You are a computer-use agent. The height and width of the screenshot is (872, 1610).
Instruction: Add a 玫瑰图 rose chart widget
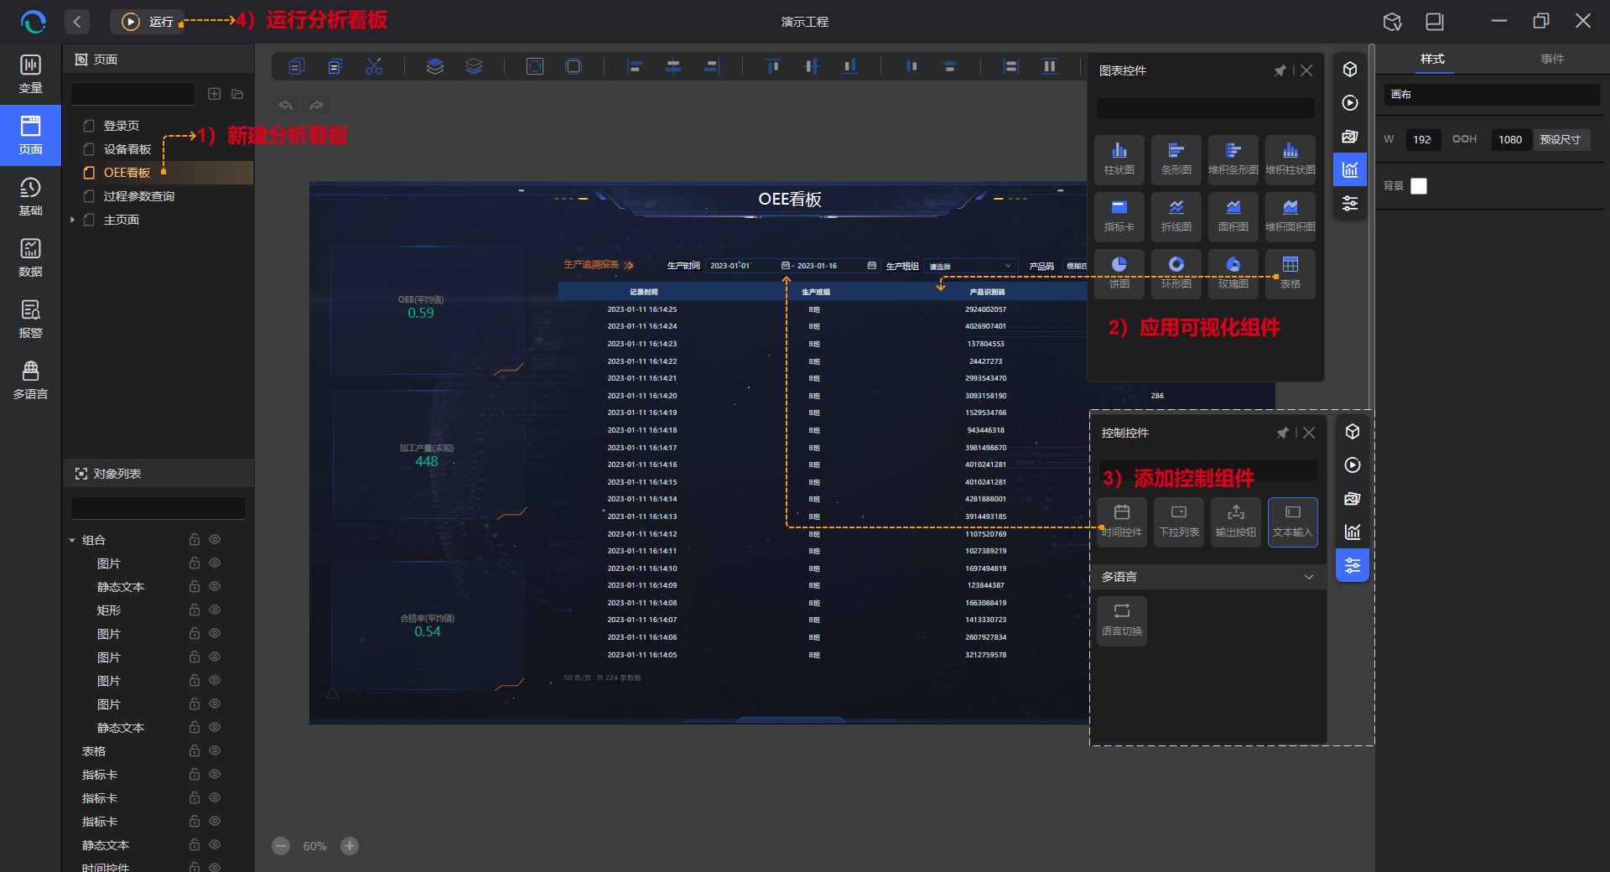click(1233, 272)
